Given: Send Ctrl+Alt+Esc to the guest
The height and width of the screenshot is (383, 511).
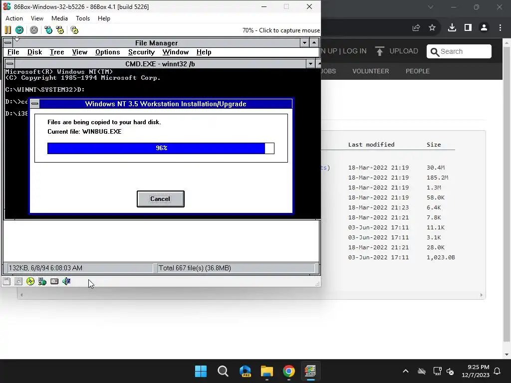Looking at the screenshot, I should 60,30.
